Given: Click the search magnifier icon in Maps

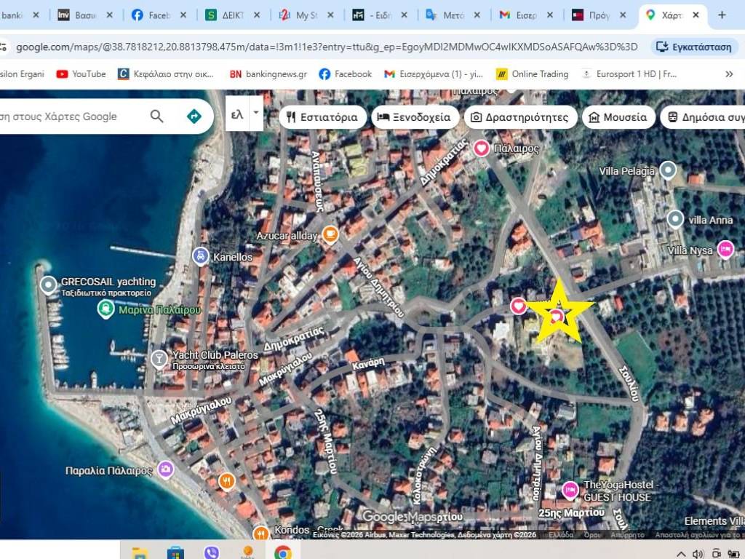Looking at the screenshot, I should [x=156, y=116].
